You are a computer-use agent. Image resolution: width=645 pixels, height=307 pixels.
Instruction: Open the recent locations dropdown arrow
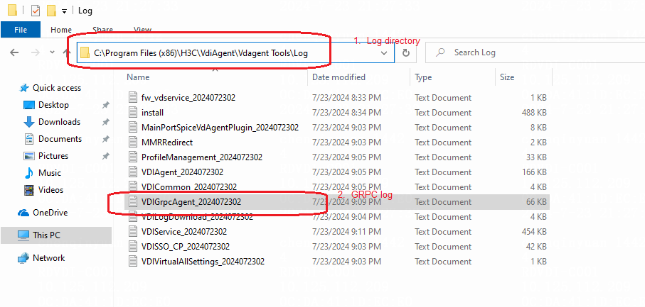[x=52, y=52]
